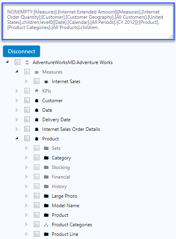Expand the Customer dimension
The image size is (176, 239).
tap(17, 101)
